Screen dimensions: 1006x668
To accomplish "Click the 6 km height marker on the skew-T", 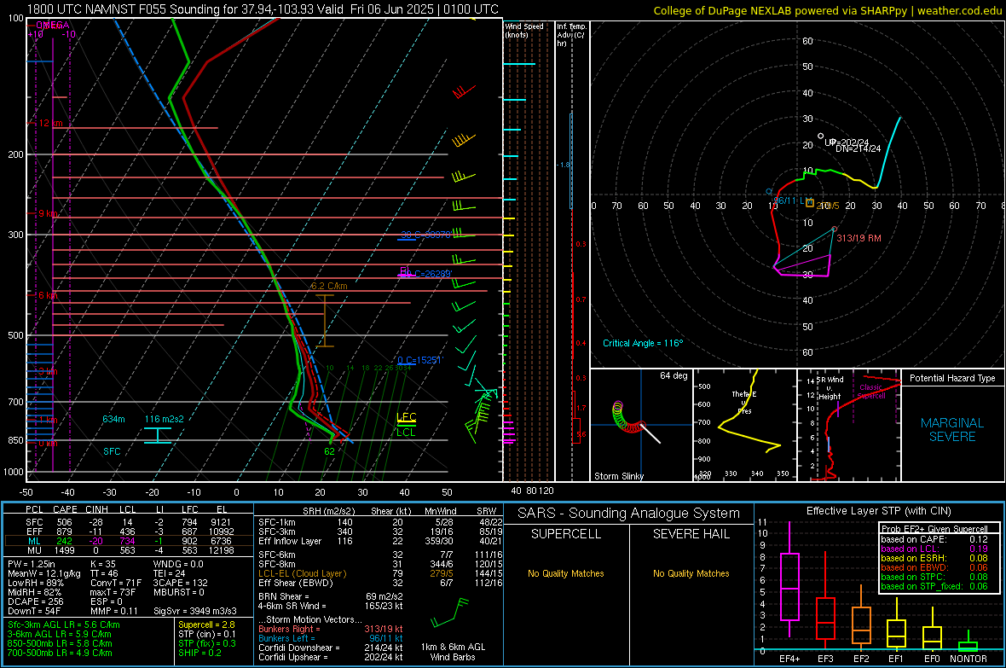I will point(48,295).
